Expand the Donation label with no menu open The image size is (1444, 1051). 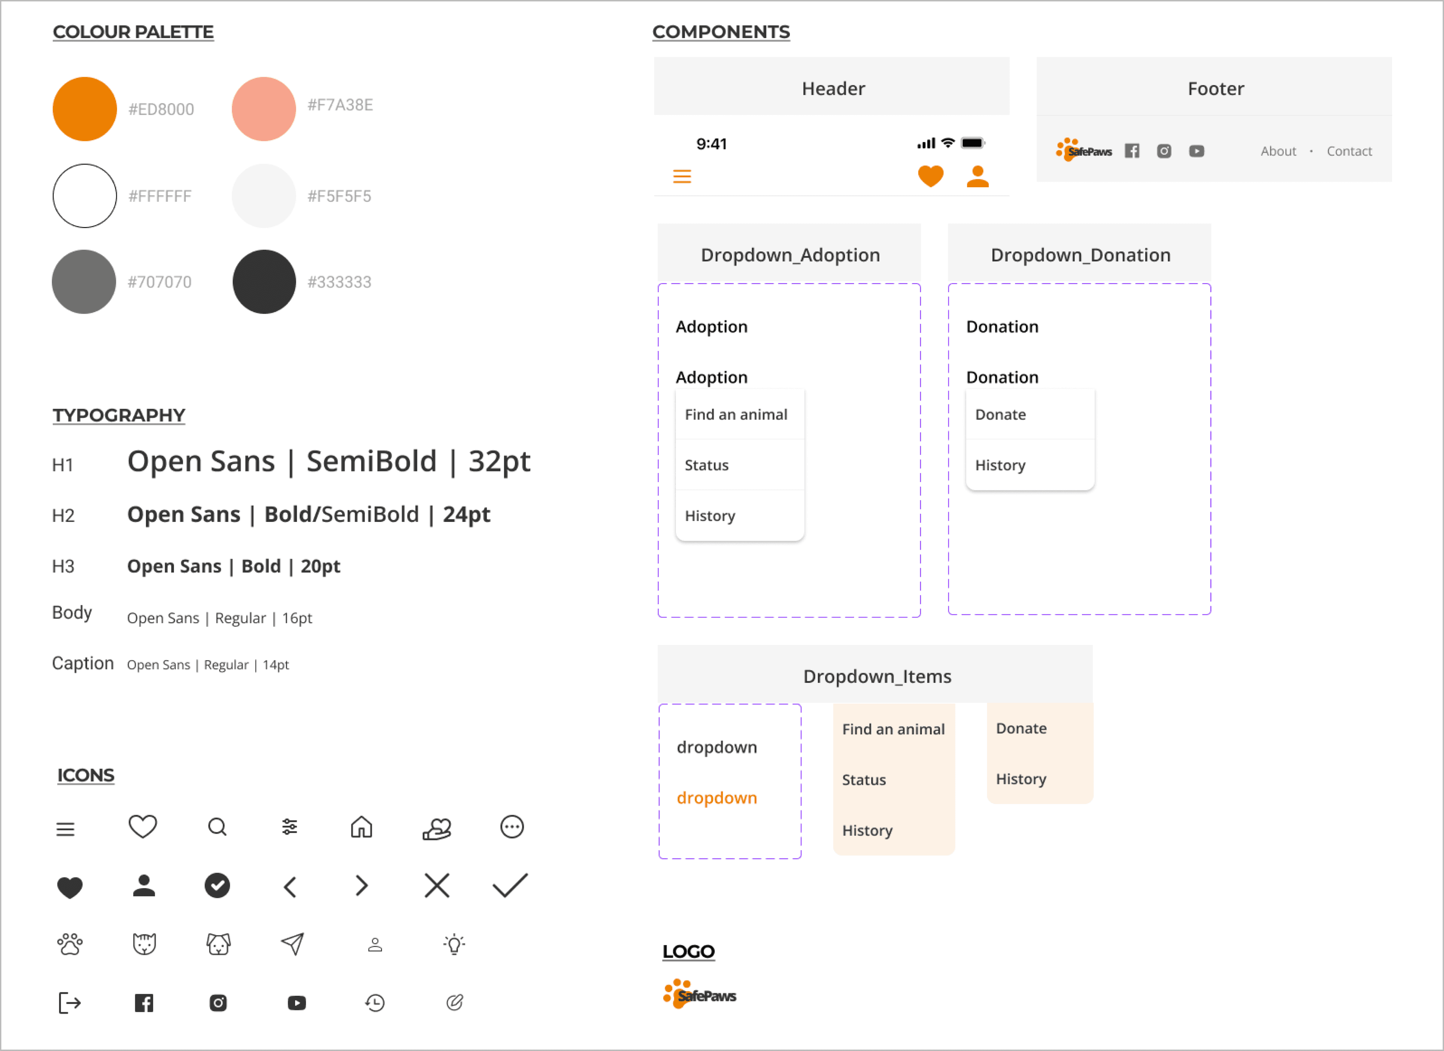coord(1002,326)
